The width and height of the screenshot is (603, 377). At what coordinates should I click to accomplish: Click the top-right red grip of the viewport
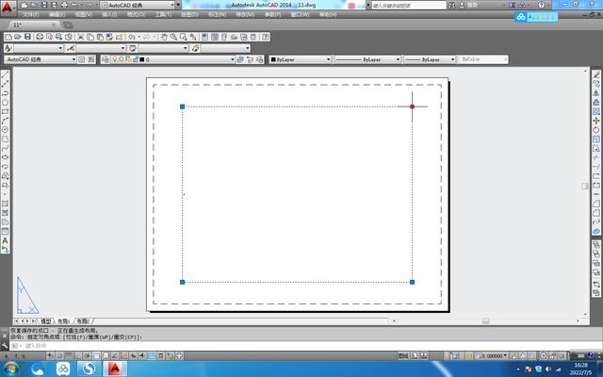pyautogui.click(x=413, y=107)
